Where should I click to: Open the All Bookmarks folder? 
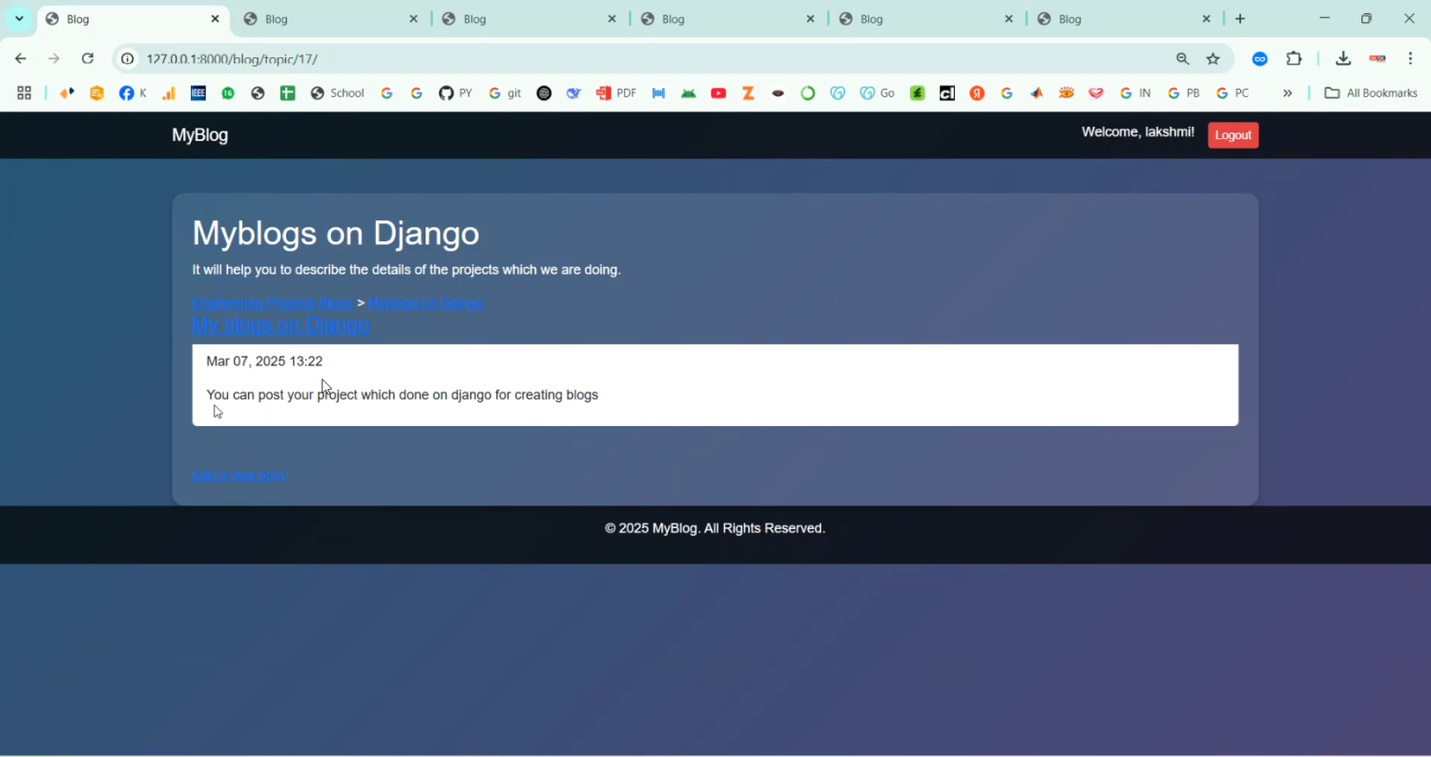click(x=1371, y=93)
